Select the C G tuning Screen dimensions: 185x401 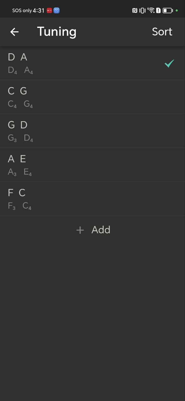click(x=92, y=97)
